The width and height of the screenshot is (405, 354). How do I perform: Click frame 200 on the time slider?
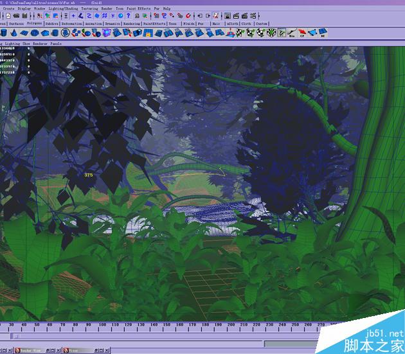tap(231, 324)
